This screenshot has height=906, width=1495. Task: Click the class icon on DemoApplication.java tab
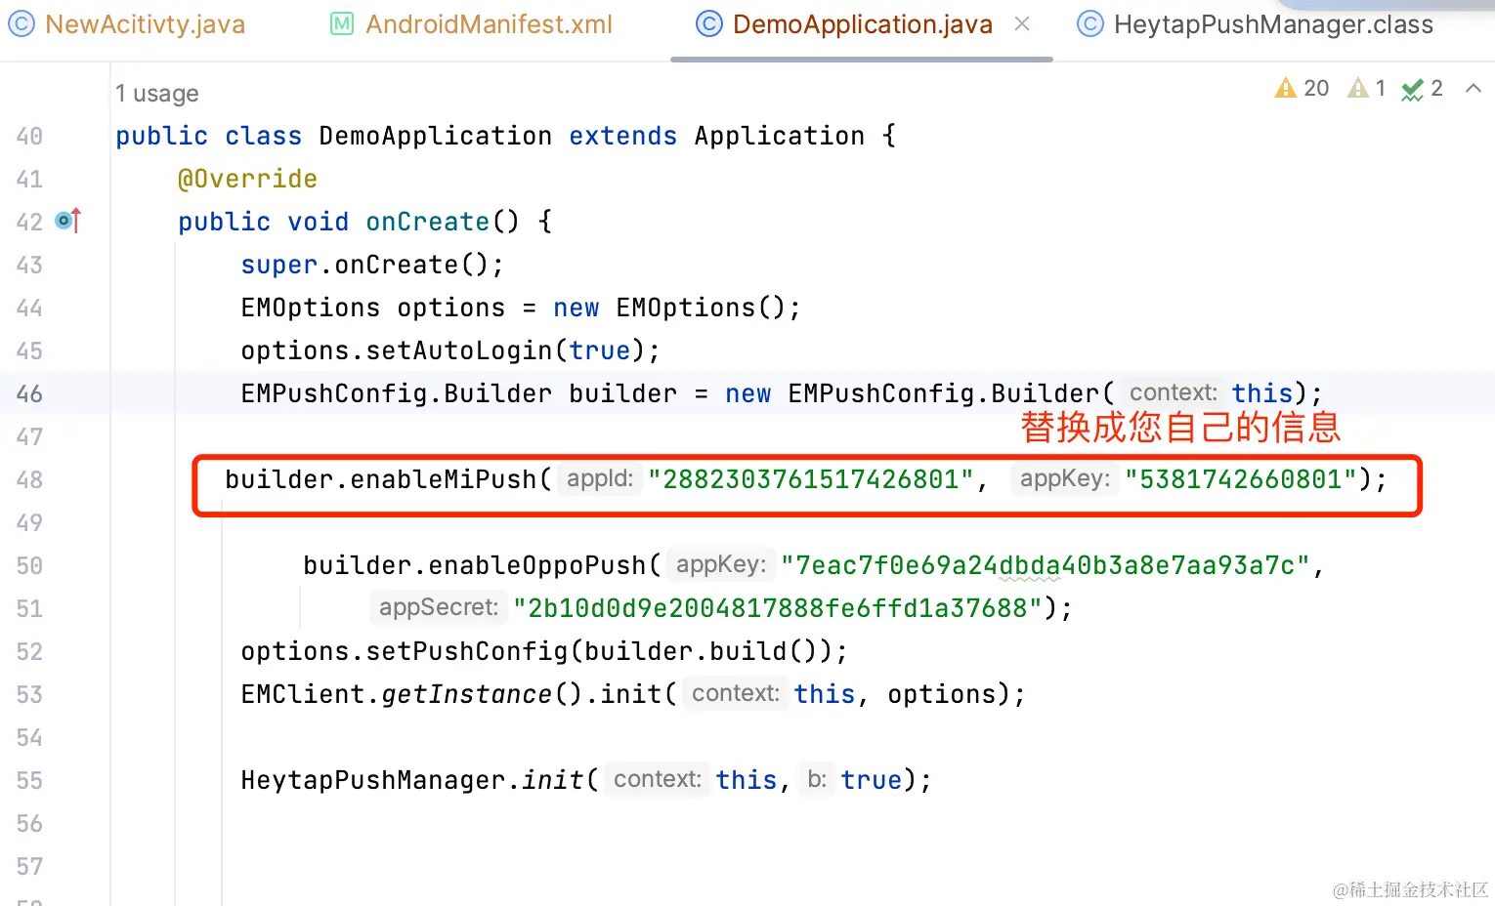[708, 23]
